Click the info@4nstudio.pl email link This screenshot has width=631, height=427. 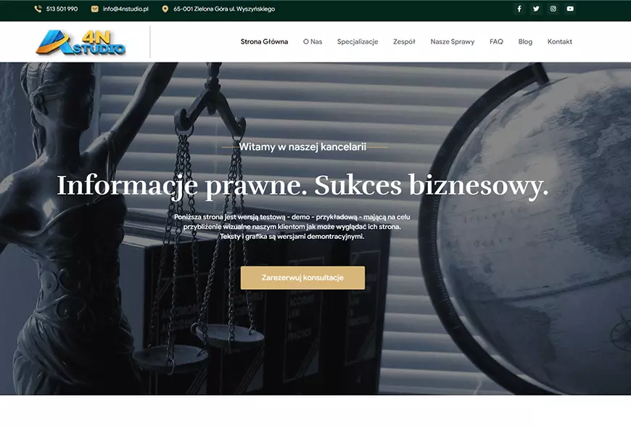[125, 9]
